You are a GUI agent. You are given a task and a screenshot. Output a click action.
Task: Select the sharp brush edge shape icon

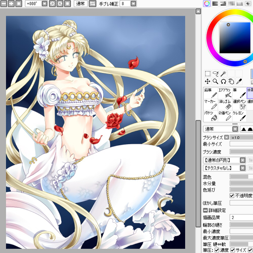[243, 129]
